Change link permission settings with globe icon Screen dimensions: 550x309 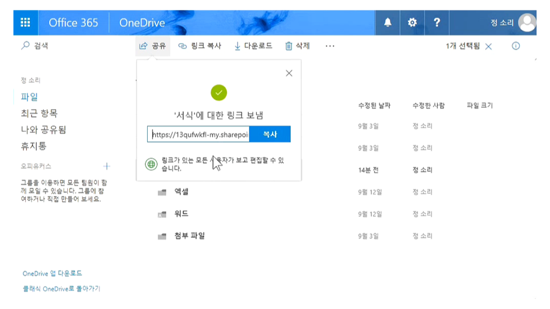pos(152,164)
